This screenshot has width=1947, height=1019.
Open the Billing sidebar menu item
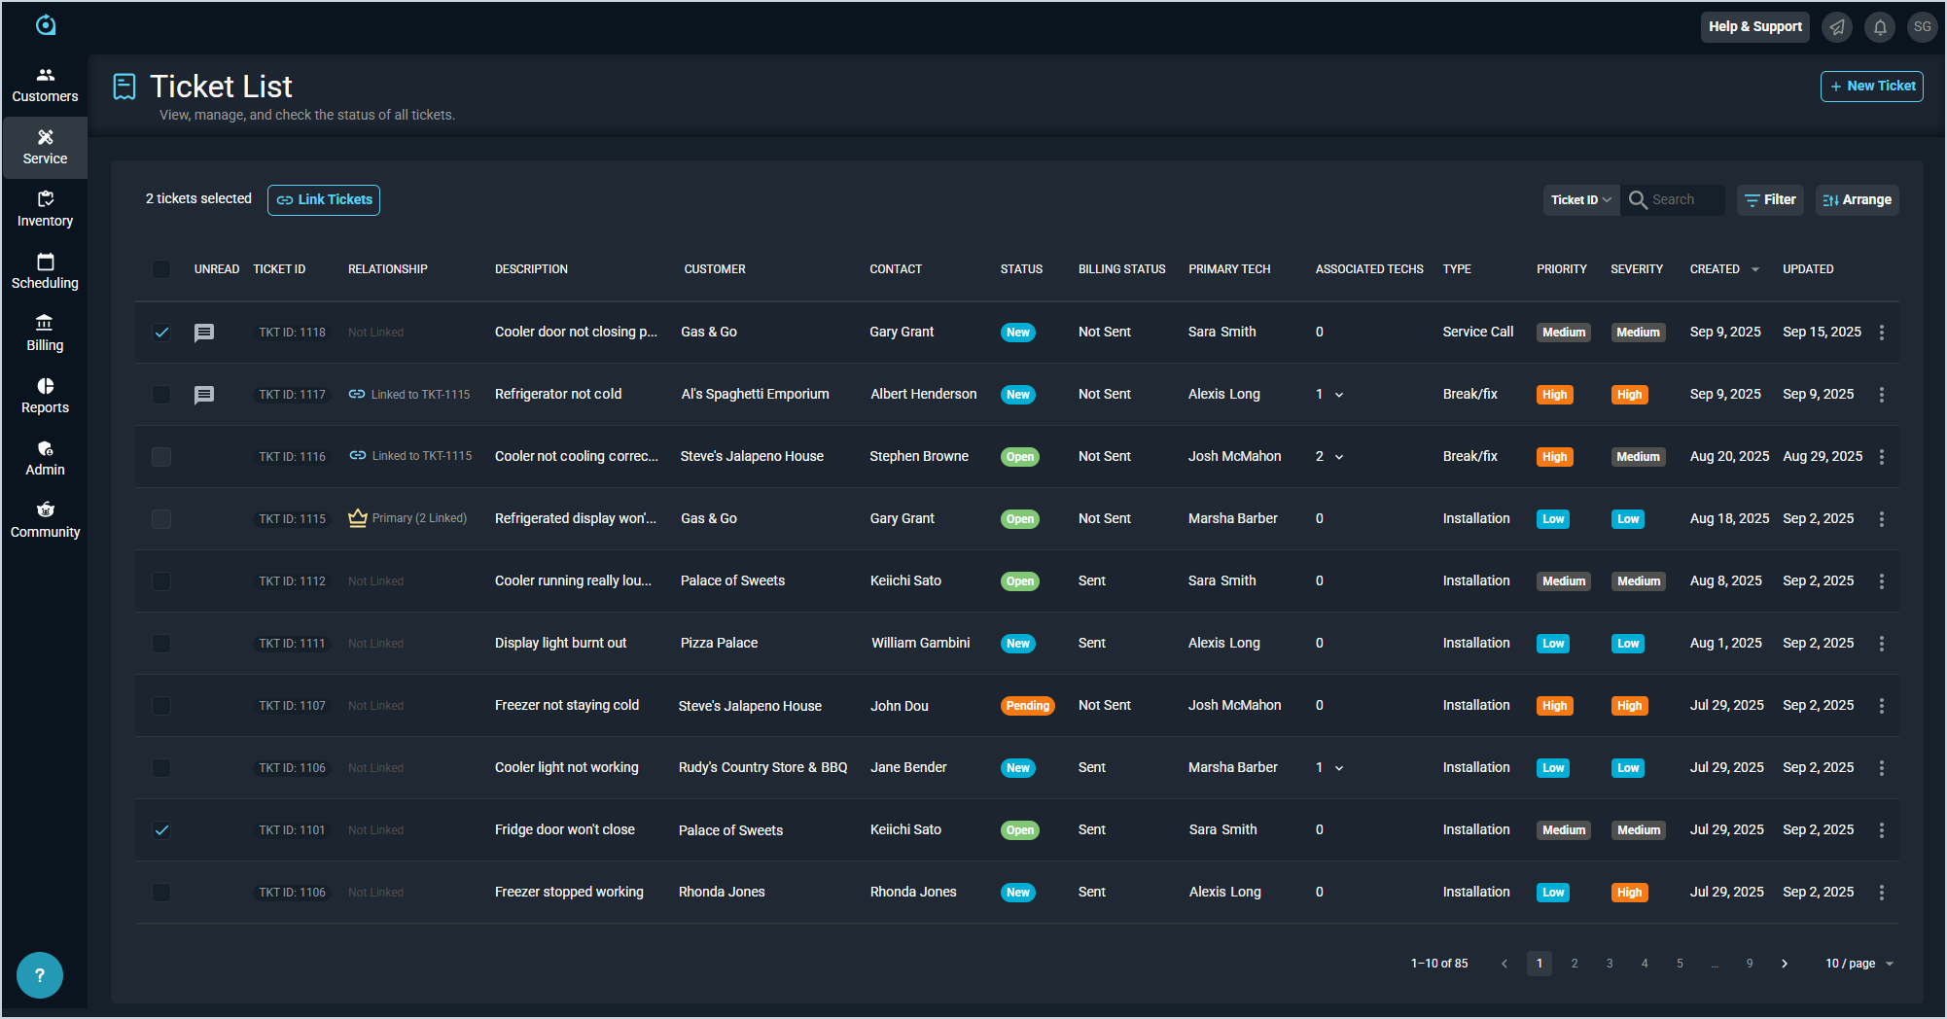pos(45,334)
